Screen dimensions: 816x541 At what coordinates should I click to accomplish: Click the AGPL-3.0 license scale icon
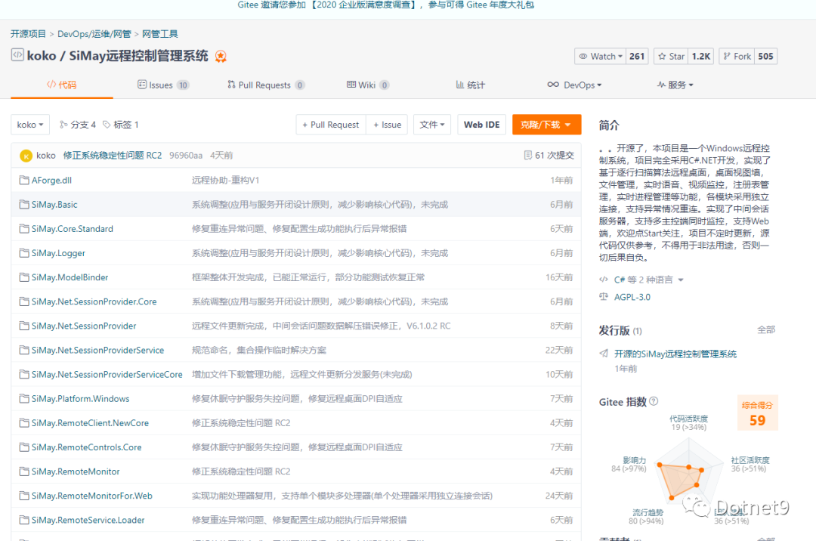604,296
